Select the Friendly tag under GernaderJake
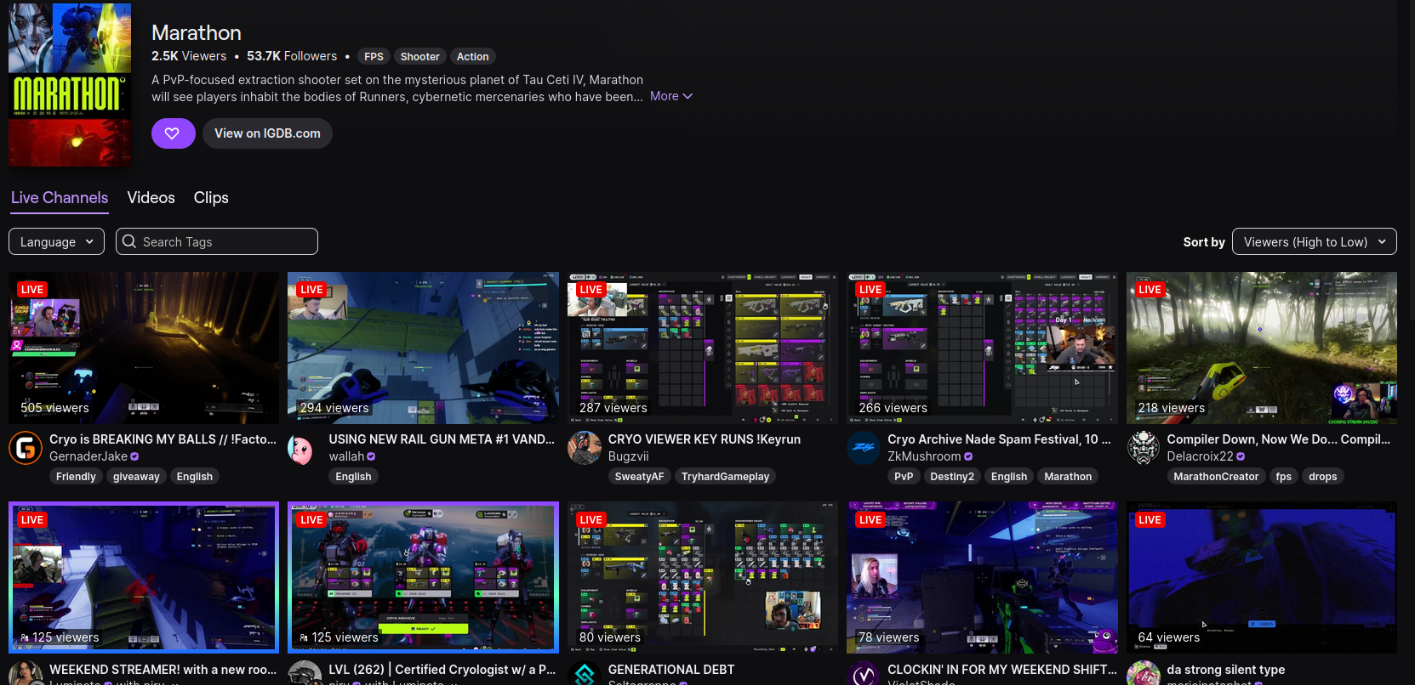Viewport: 1415px width, 685px height. tap(76, 477)
